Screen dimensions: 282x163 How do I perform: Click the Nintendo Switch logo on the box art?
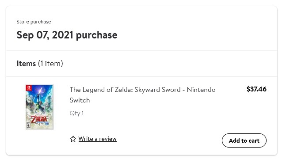[x=29, y=88]
